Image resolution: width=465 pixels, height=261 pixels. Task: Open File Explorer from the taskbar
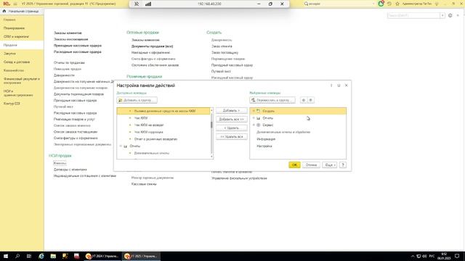click(53, 256)
